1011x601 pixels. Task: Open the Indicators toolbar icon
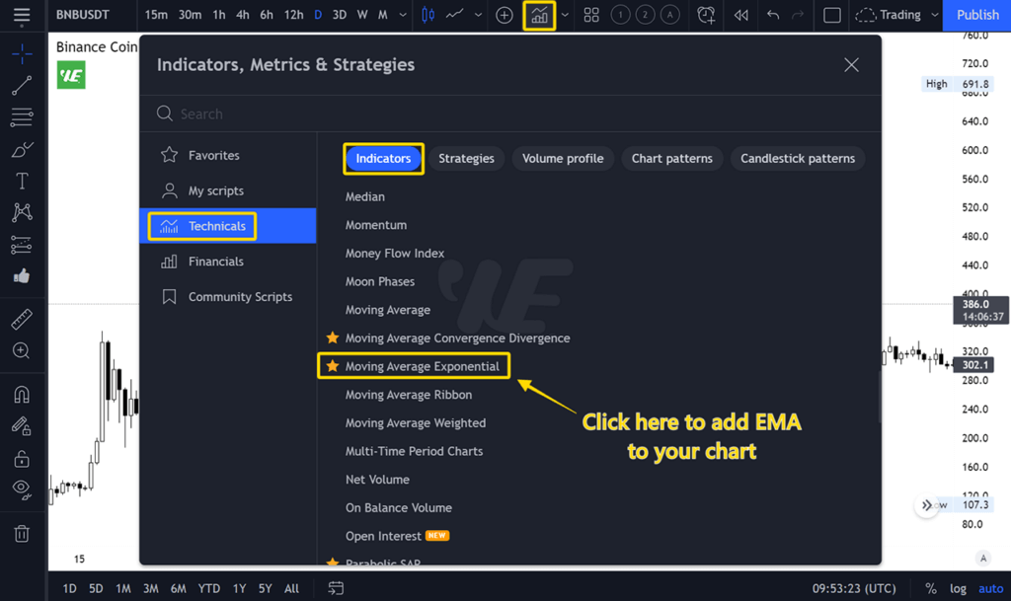(x=539, y=15)
